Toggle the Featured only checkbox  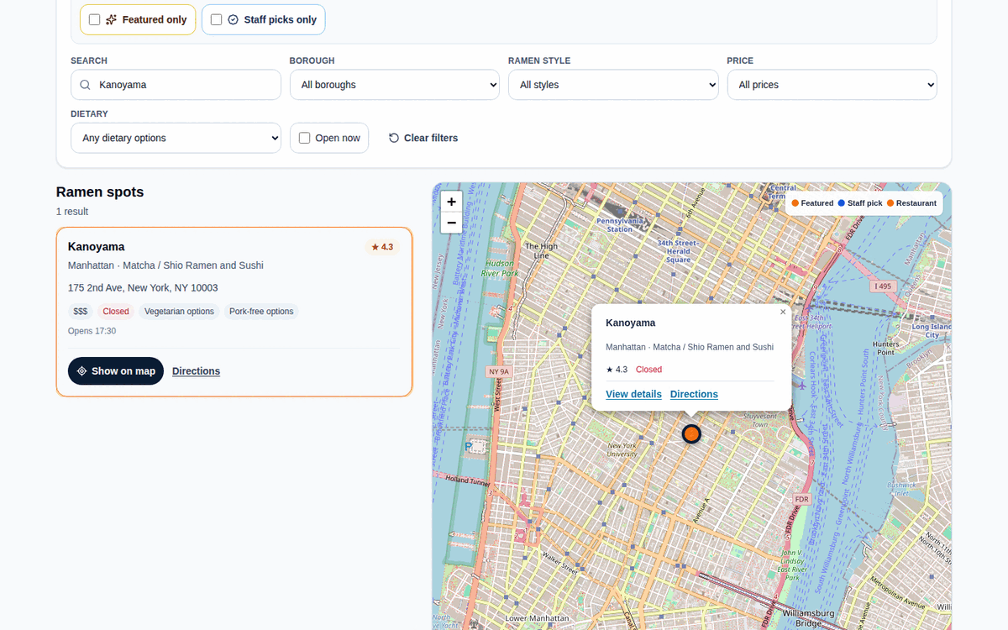tap(94, 19)
